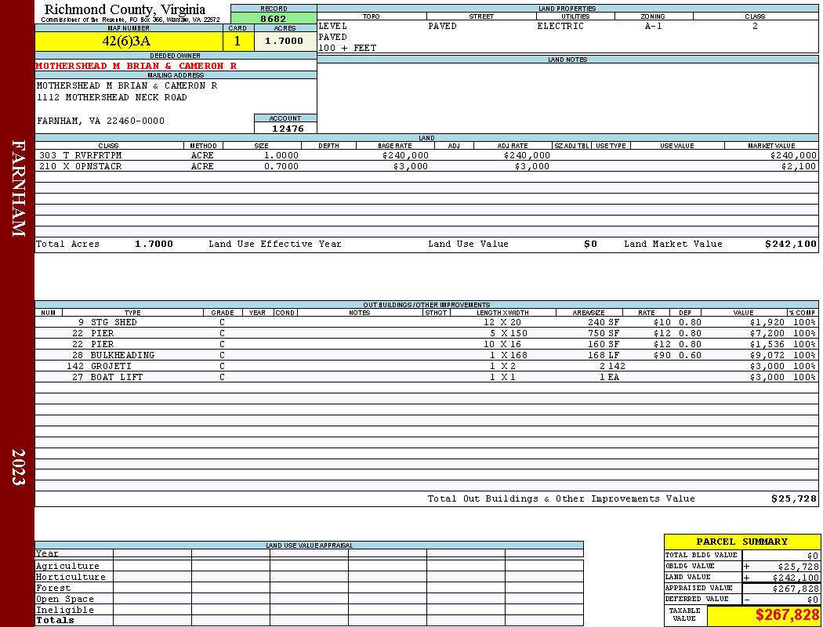
Task: Click the PARCEL SUMMARY header
Action: pos(741,542)
